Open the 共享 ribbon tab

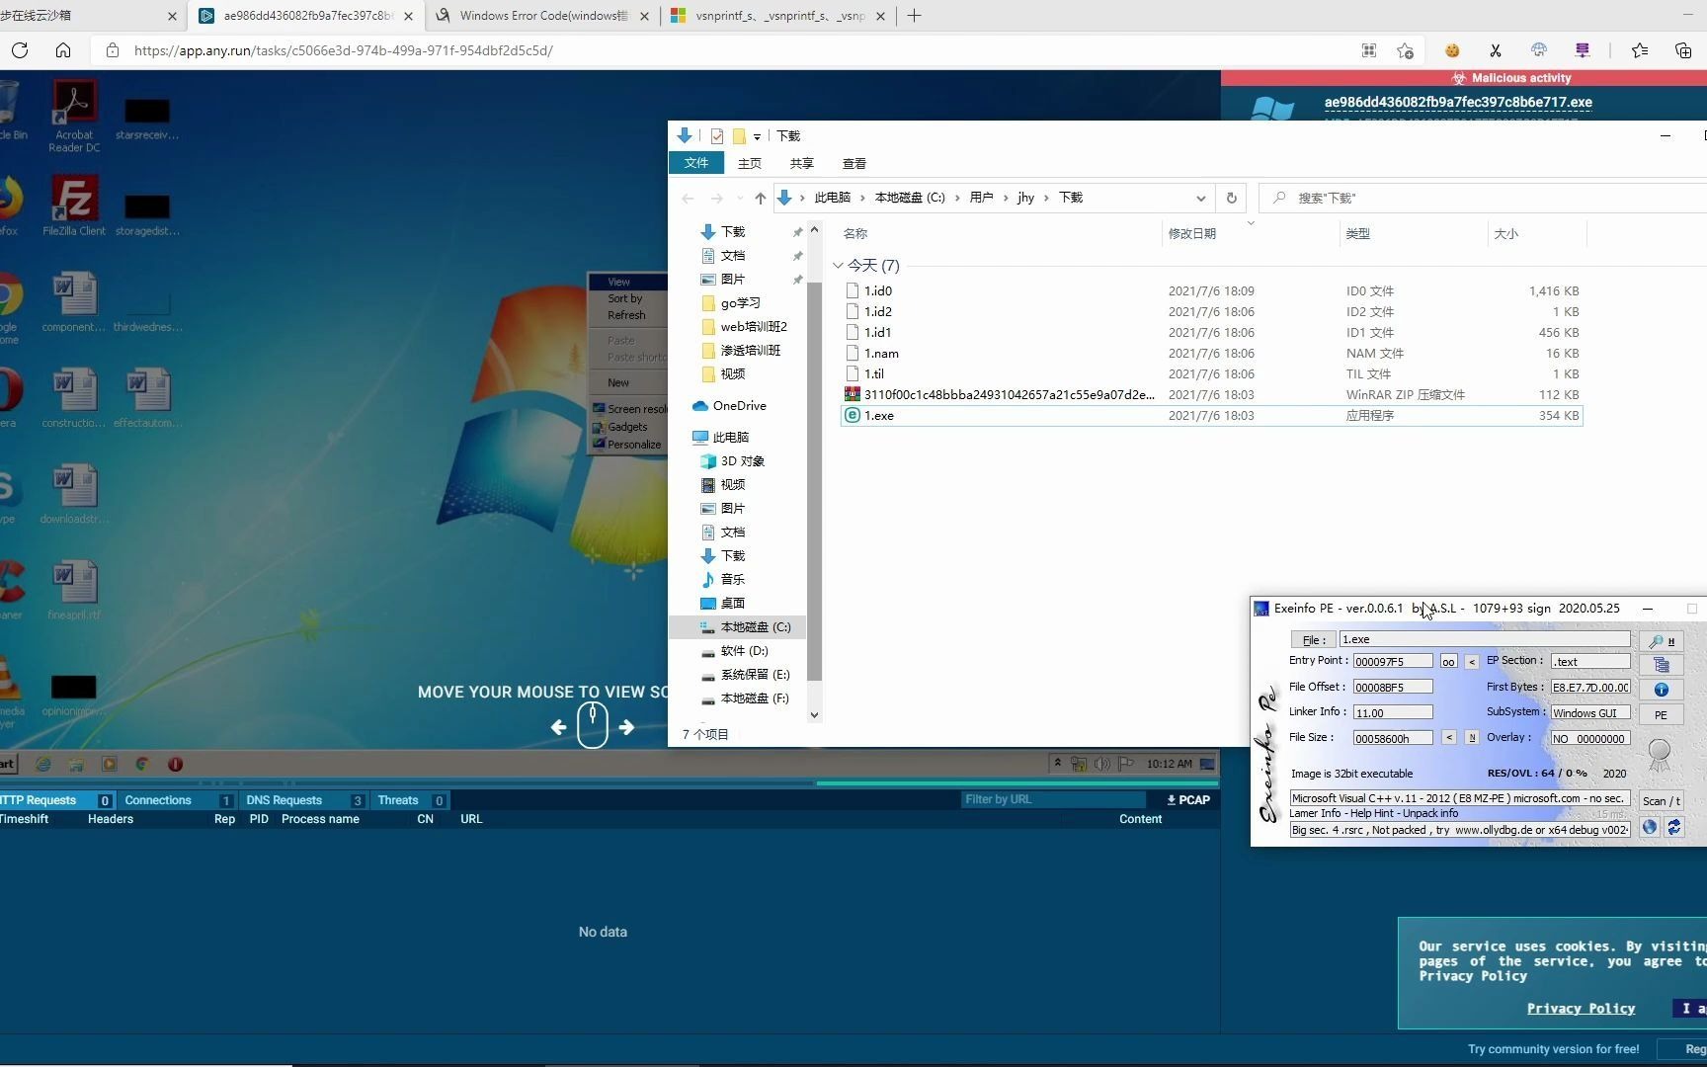[x=802, y=164]
